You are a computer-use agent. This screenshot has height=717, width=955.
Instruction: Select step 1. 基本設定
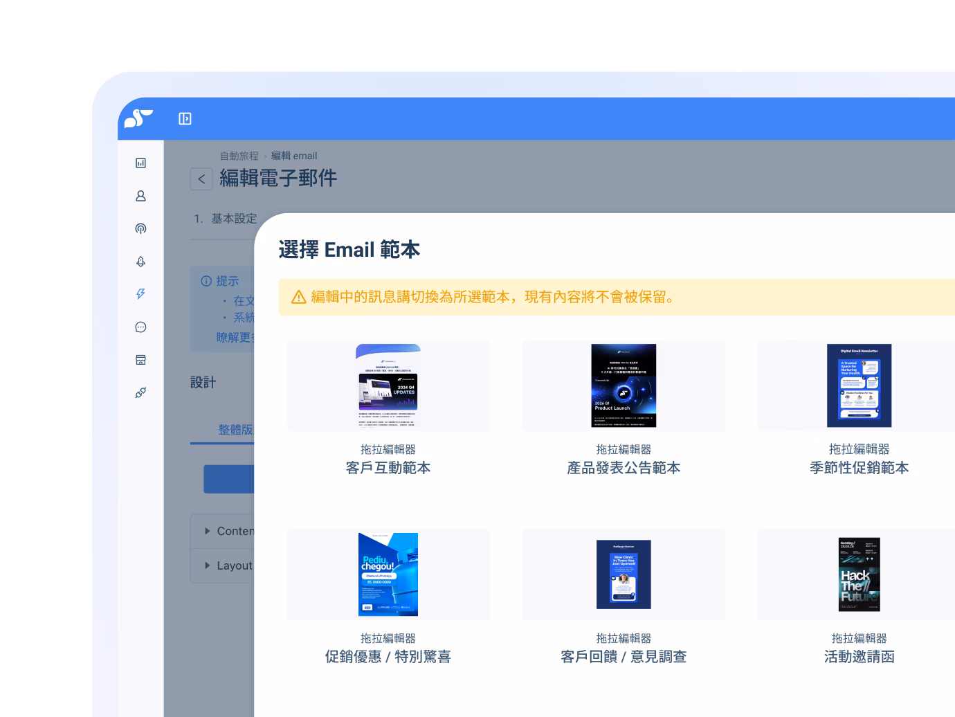click(x=225, y=219)
